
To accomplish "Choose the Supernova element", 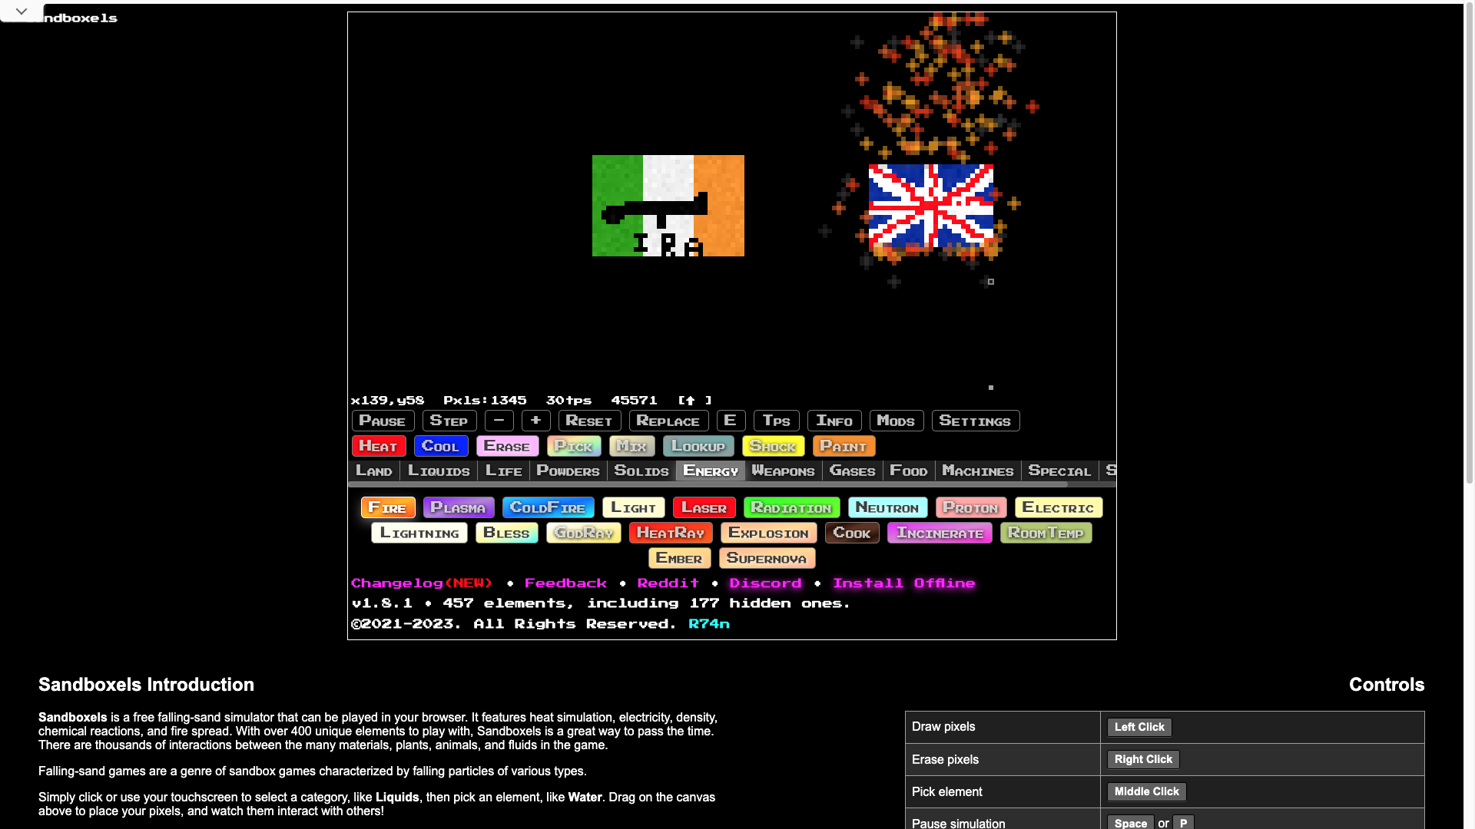I will (766, 558).
